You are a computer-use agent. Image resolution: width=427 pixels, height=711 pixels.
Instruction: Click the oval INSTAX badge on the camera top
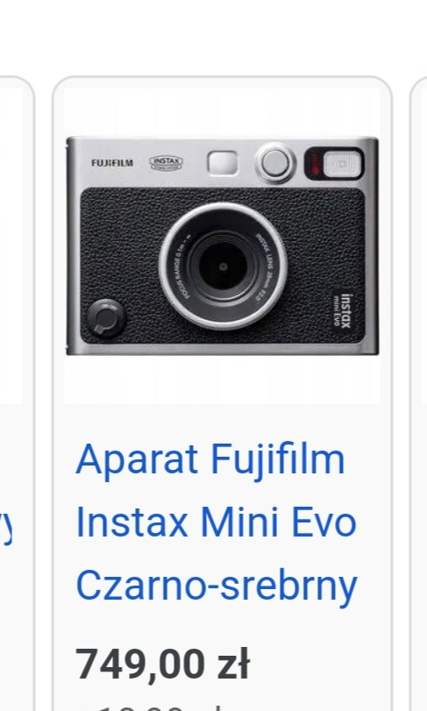point(166,163)
